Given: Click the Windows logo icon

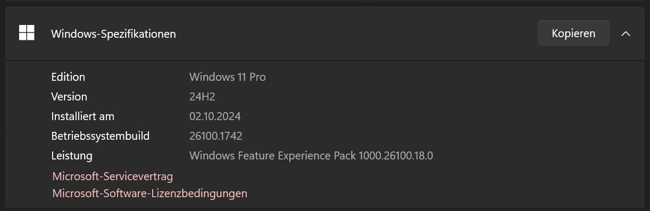Looking at the screenshot, I should click(27, 33).
